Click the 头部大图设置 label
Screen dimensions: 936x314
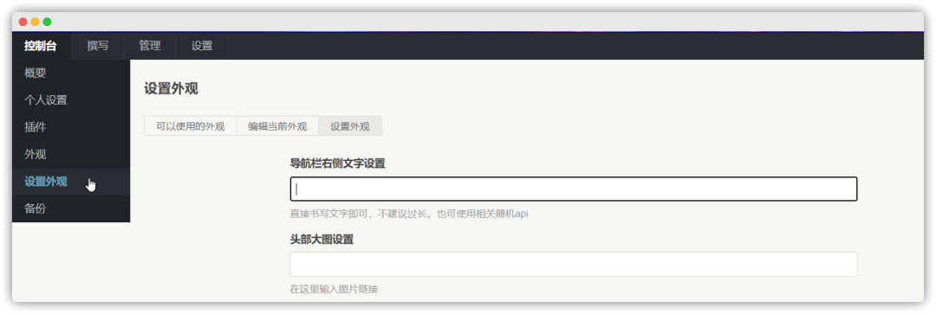(322, 240)
